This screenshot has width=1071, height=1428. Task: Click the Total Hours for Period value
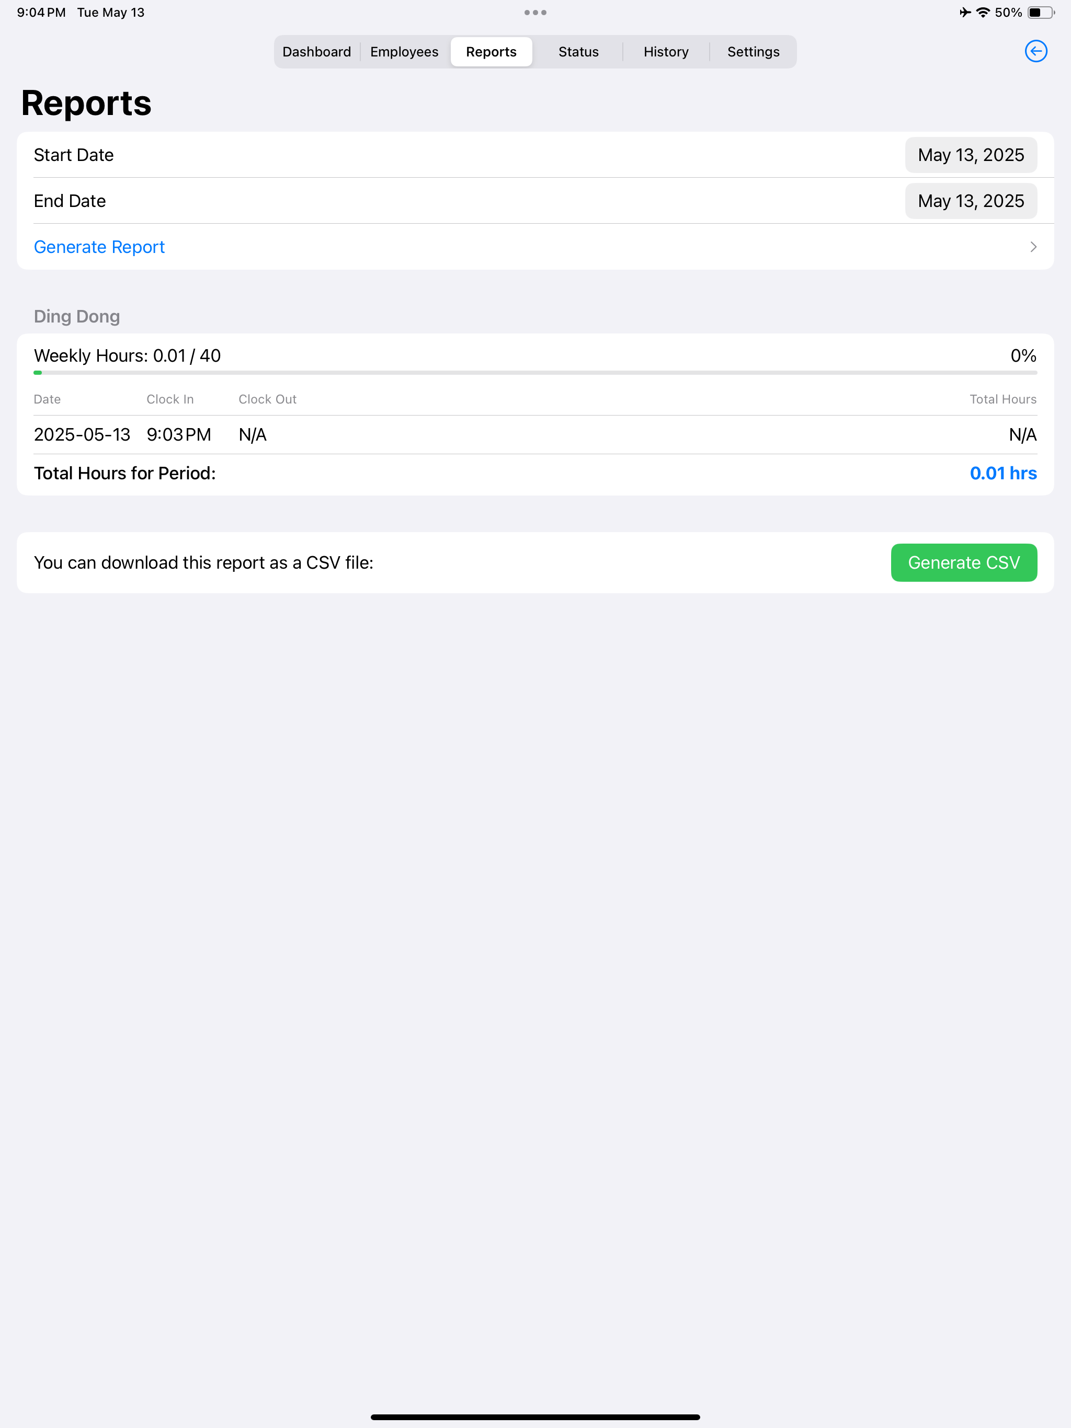coord(1003,473)
